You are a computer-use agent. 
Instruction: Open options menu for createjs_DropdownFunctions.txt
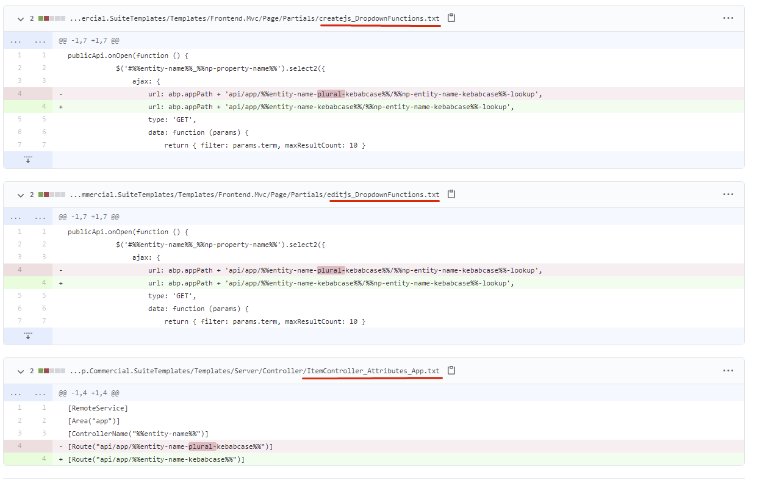click(x=728, y=18)
